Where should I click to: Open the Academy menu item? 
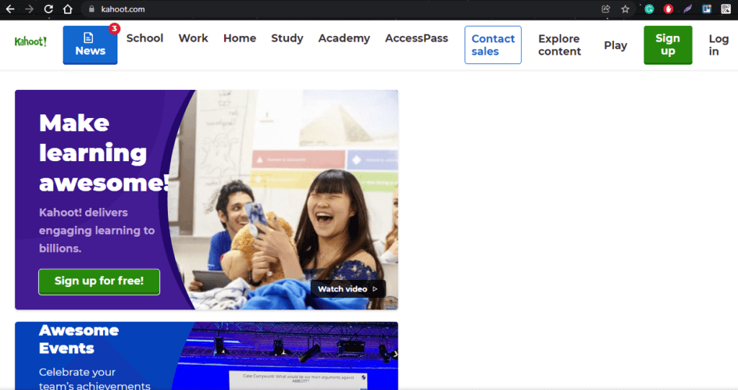click(344, 38)
